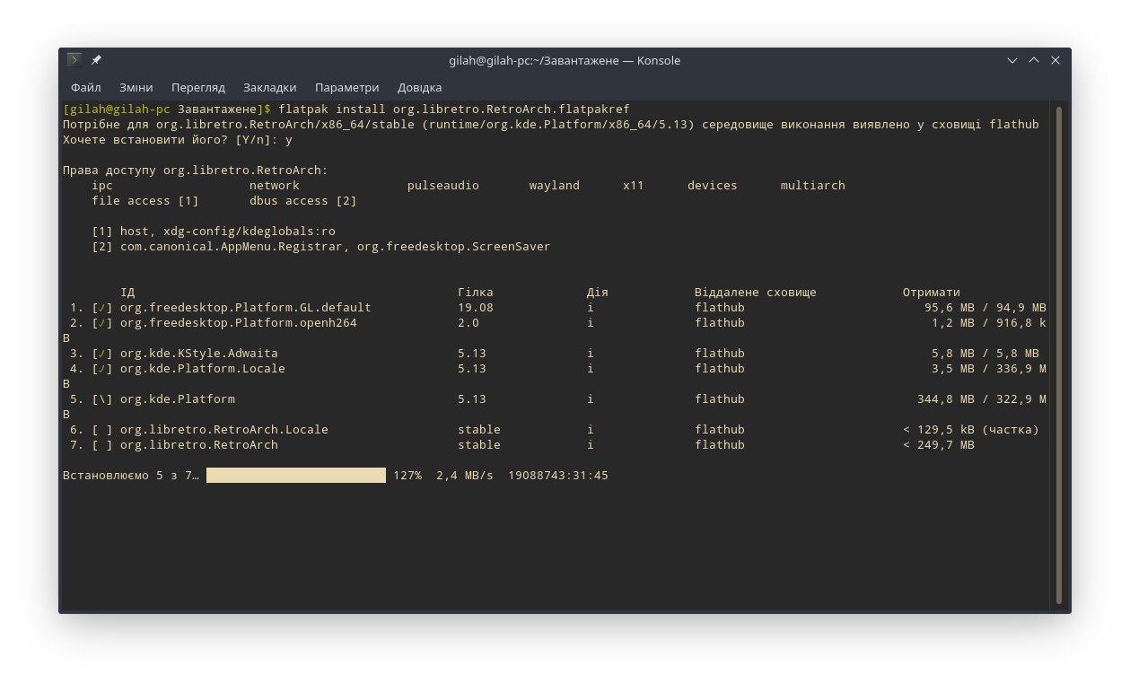This screenshot has width=1130, height=683.
Task: Click the Дія column header
Action: click(x=597, y=292)
